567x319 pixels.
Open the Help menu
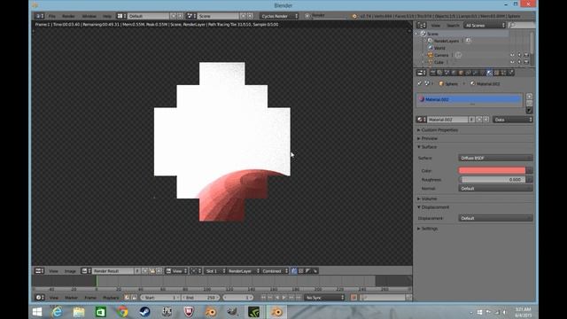click(x=107, y=16)
